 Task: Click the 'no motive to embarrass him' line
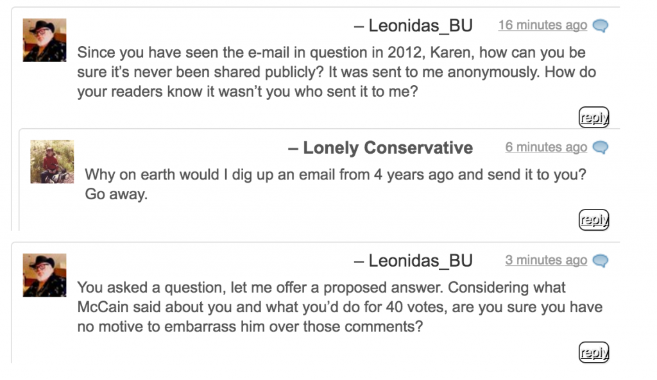pyautogui.click(x=250, y=326)
